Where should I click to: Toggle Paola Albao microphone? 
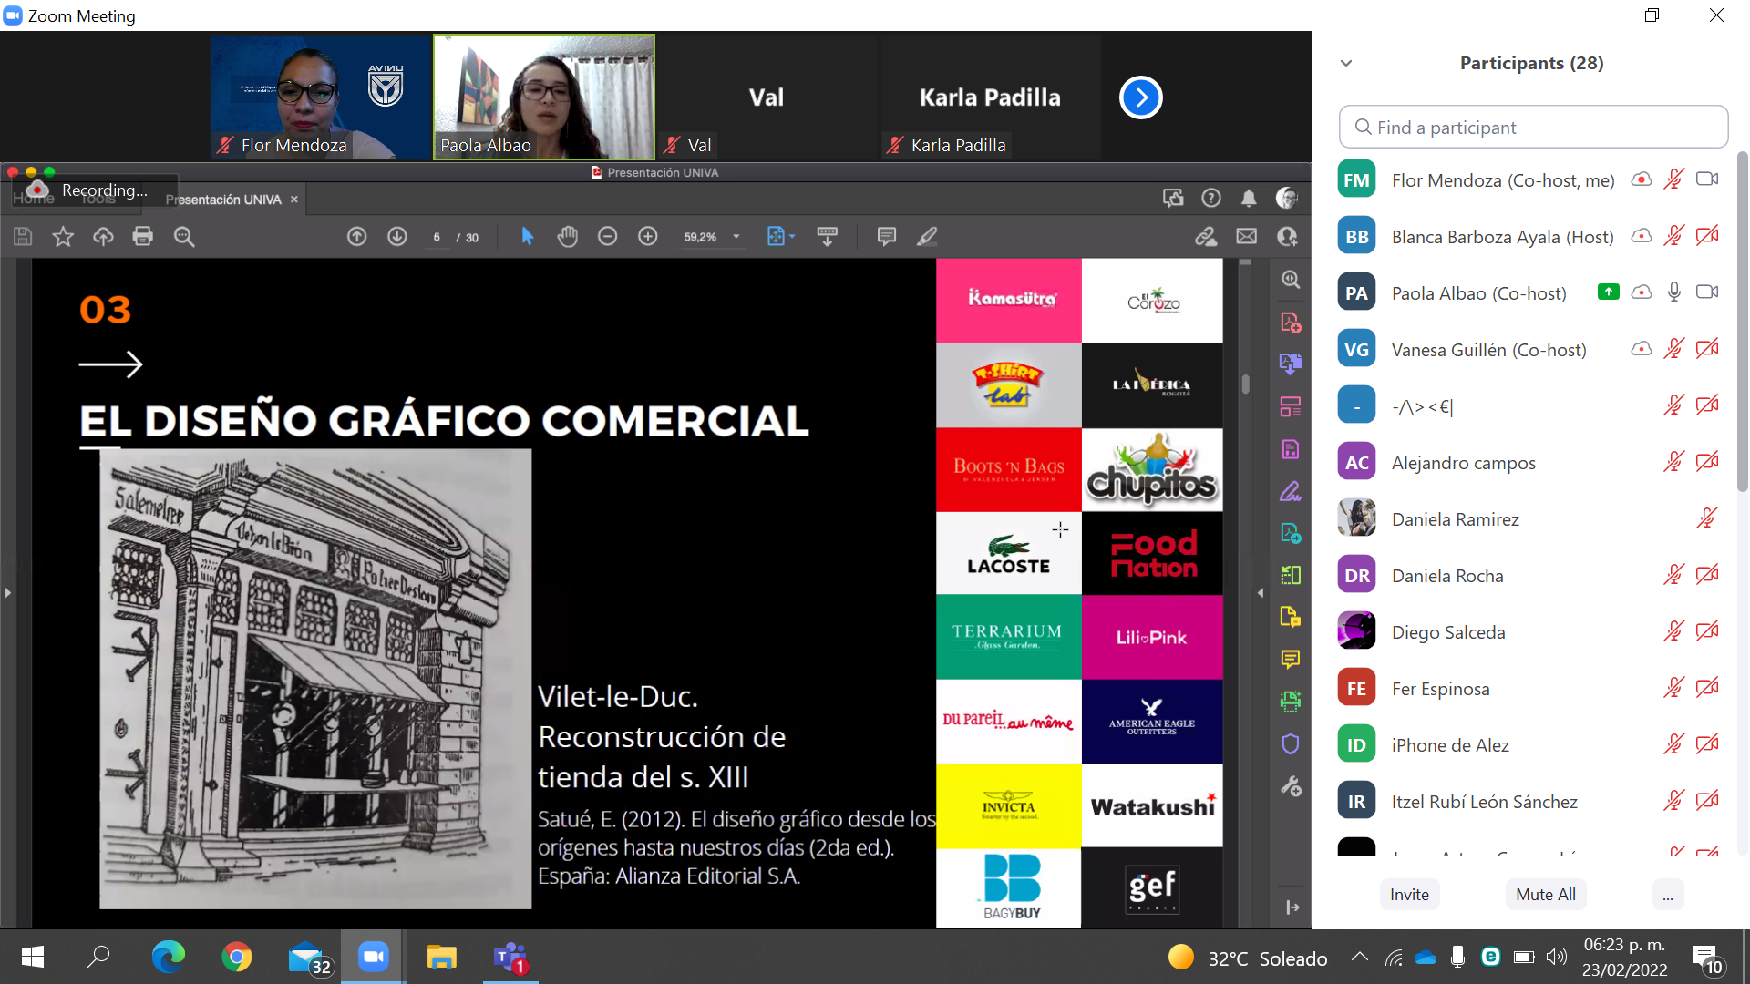pos(1674,292)
